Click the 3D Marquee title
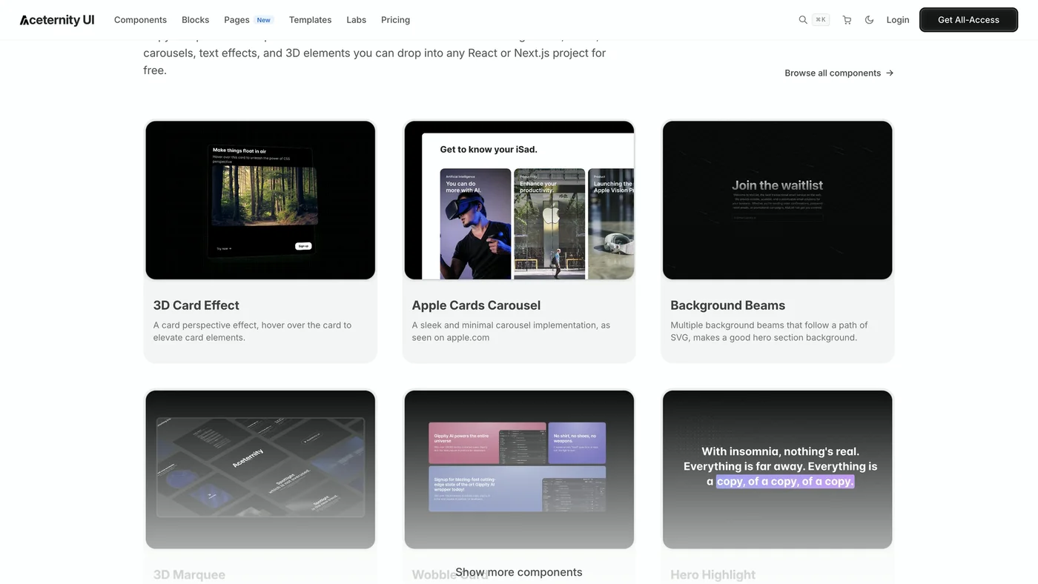Image resolution: width=1038 pixels, height=584 pixels. (189, 574)
